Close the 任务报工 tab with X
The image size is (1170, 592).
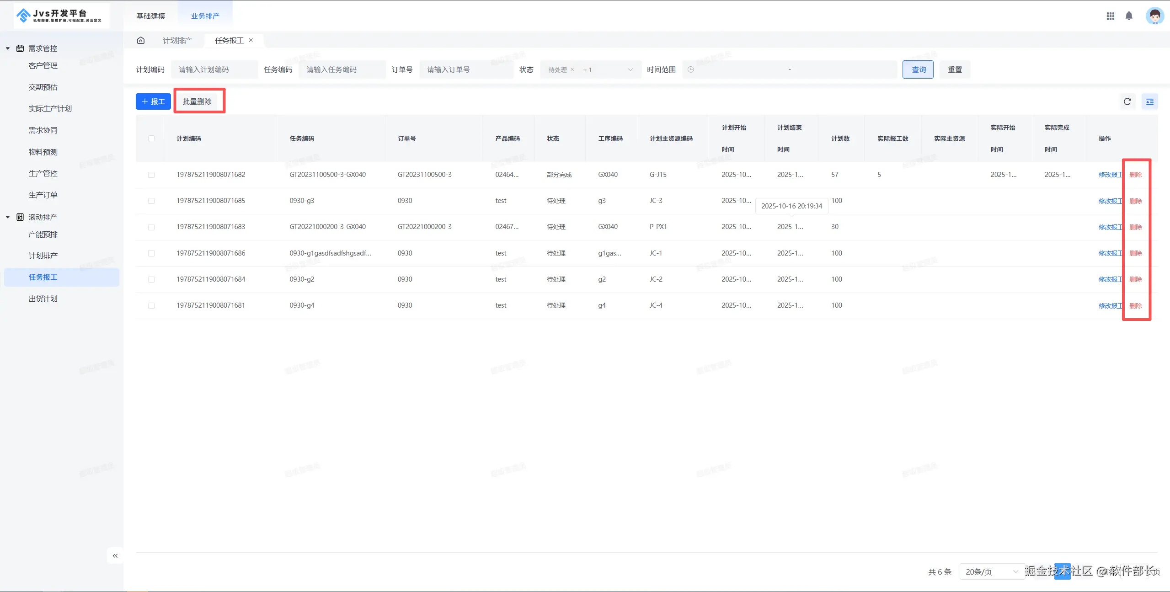click(251, 40)
